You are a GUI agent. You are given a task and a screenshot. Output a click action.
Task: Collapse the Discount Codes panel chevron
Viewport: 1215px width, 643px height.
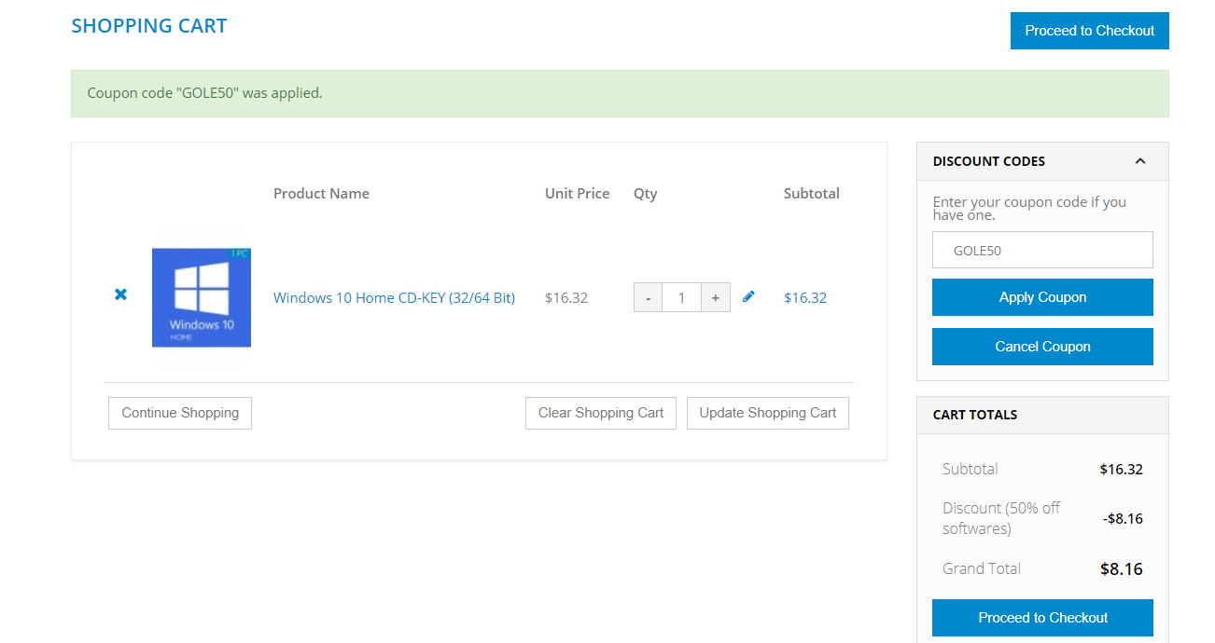coord(1140,161)
